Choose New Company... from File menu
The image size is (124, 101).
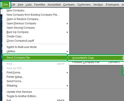[36, 10]
